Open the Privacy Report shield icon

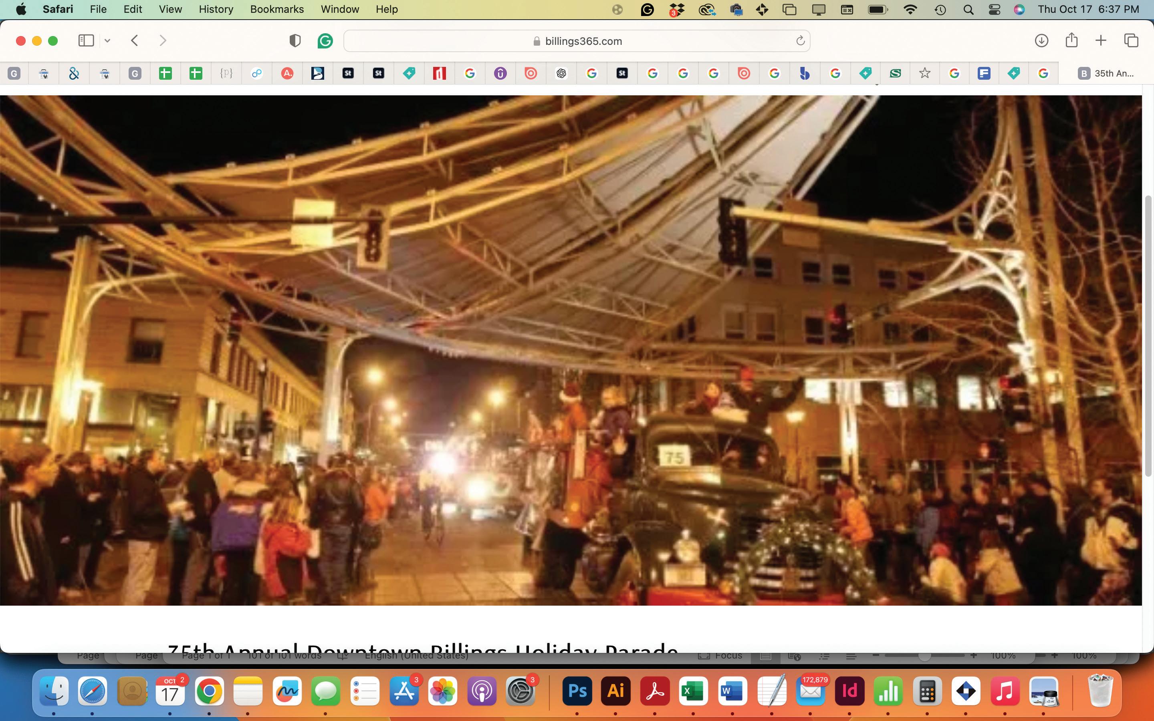point(295,40)
